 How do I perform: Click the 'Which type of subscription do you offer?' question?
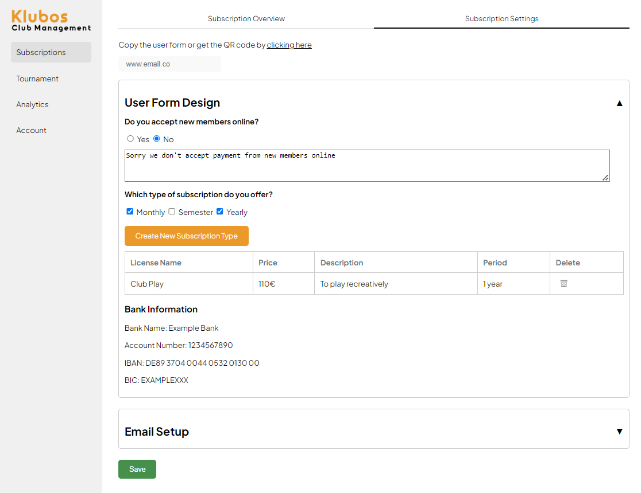point(199,195)
